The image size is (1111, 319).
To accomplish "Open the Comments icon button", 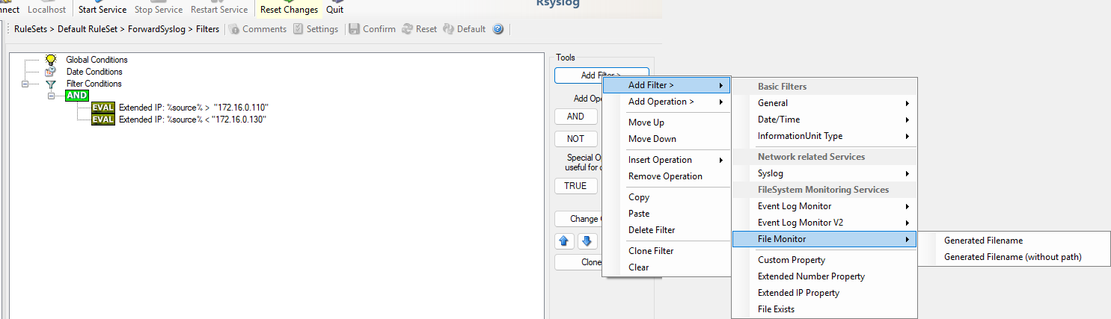I will click(257, 29).
